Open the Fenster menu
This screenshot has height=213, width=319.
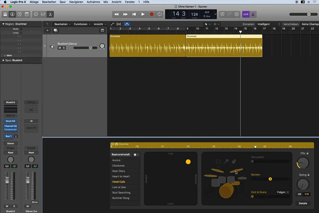point(130,2)
